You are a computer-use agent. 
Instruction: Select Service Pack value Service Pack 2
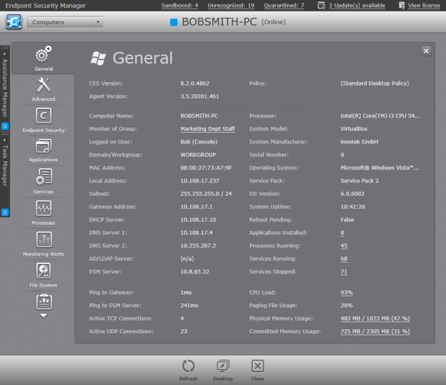tap(359, 181)
